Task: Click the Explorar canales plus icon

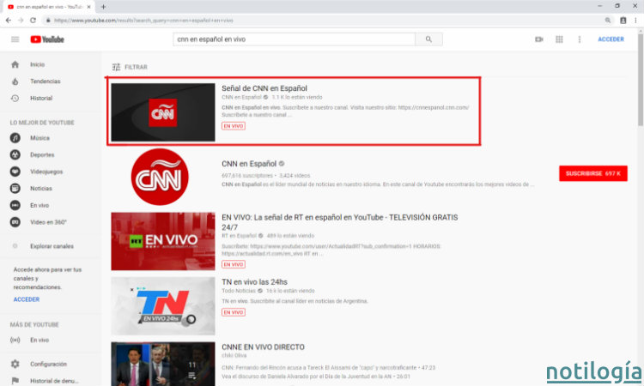Action: pyautogui.click(x=15, y=246)
